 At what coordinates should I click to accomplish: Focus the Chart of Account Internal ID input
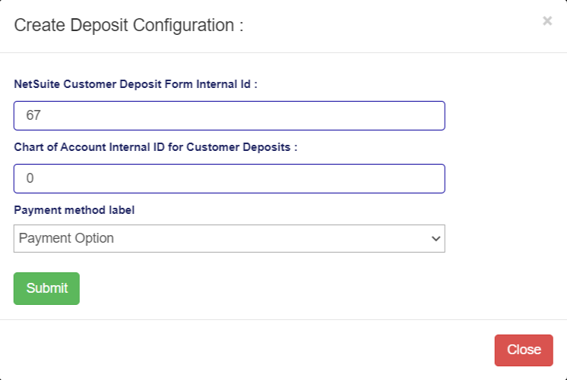(229, 179)
